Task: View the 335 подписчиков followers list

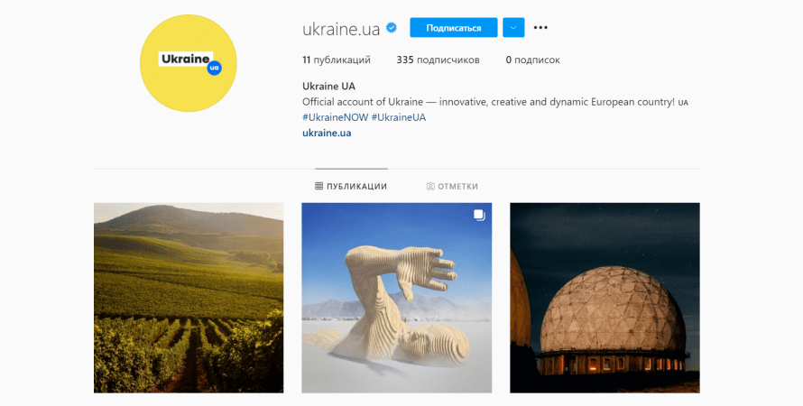Action: pos(438,60)
